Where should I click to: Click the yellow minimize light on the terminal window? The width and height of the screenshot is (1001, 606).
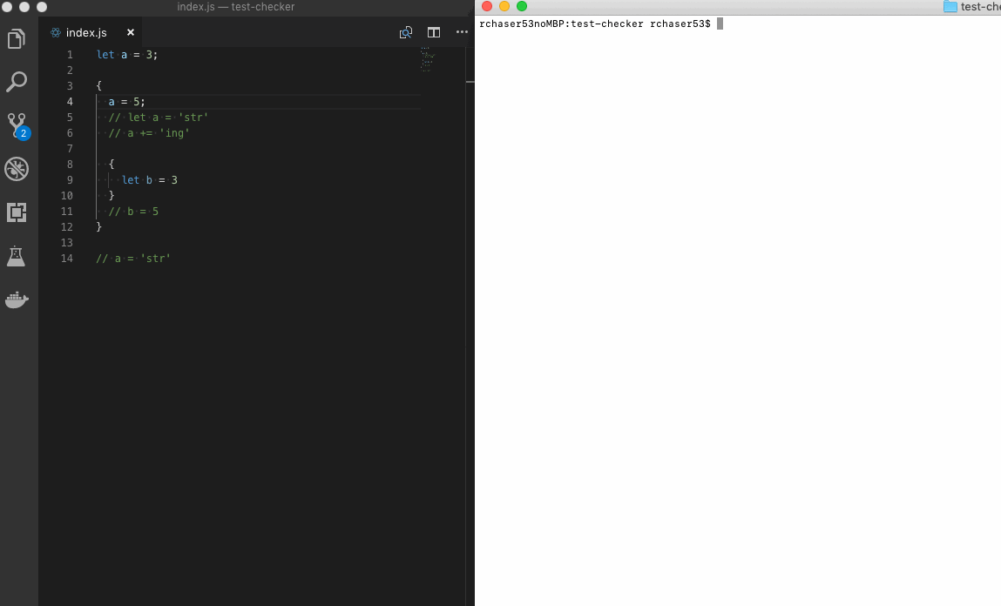(x=504, y=6)
